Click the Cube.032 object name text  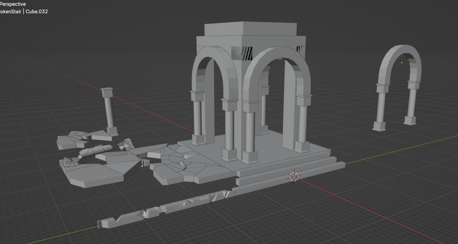[37, 12]
